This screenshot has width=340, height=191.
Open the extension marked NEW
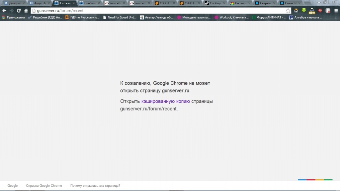coord(312,11)
